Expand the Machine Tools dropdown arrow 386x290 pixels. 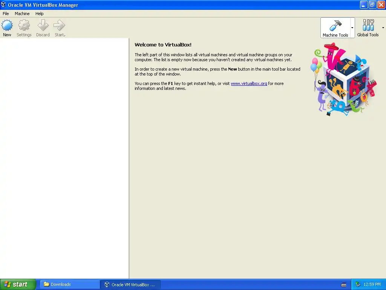352,28
